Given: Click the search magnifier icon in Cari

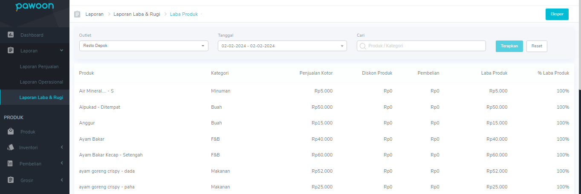Looking at the screenshot, I should (363, 46).
